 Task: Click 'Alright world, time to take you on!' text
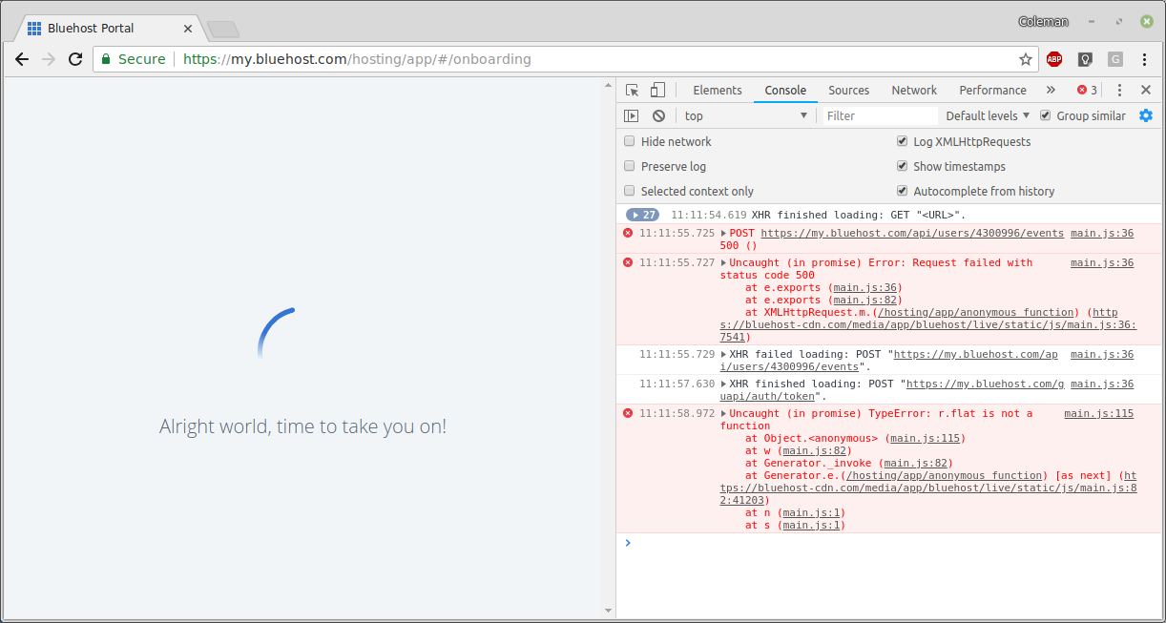point(302,426)
